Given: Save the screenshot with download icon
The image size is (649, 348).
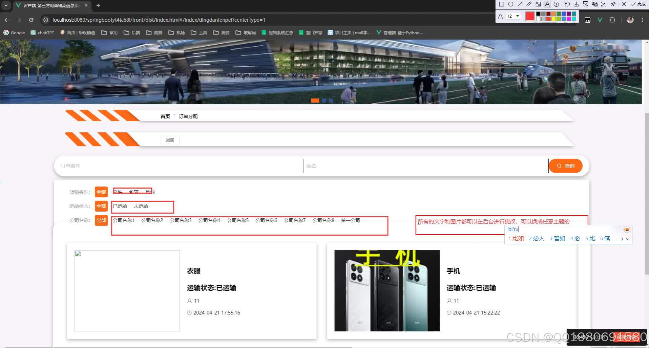Looking at the screenshot, I should tap(577, 4).
